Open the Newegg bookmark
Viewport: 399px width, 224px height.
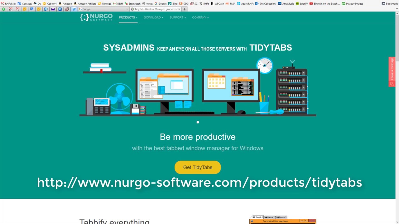[105, 3]
